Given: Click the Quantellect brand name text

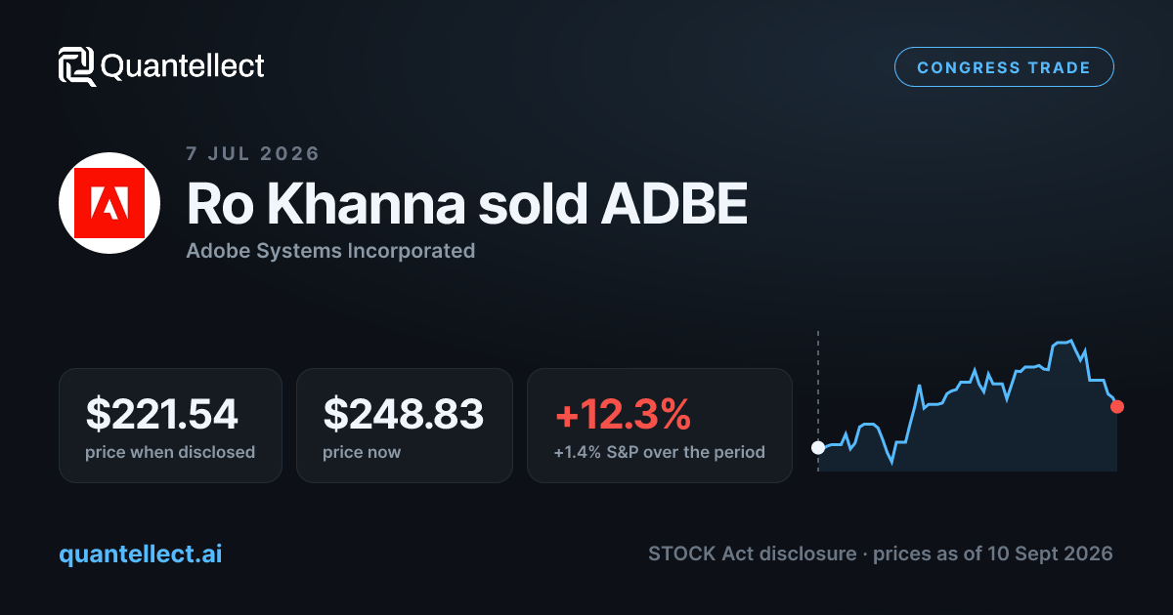Looking at the screenshot, I should (x=183, y=66).
